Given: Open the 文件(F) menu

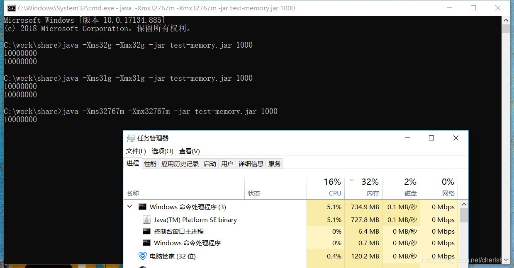Looking at the screenshot, I should 136,151.
